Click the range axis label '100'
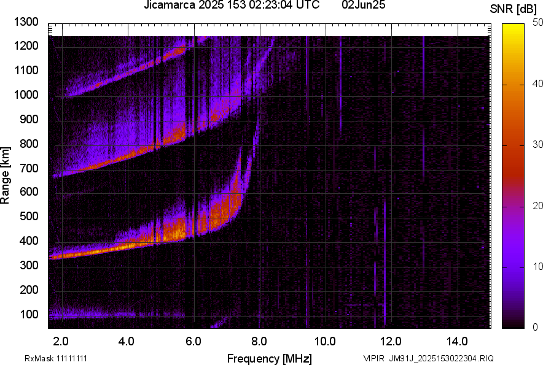This screenshot has width=543, height=365. [x=29, y=315]
